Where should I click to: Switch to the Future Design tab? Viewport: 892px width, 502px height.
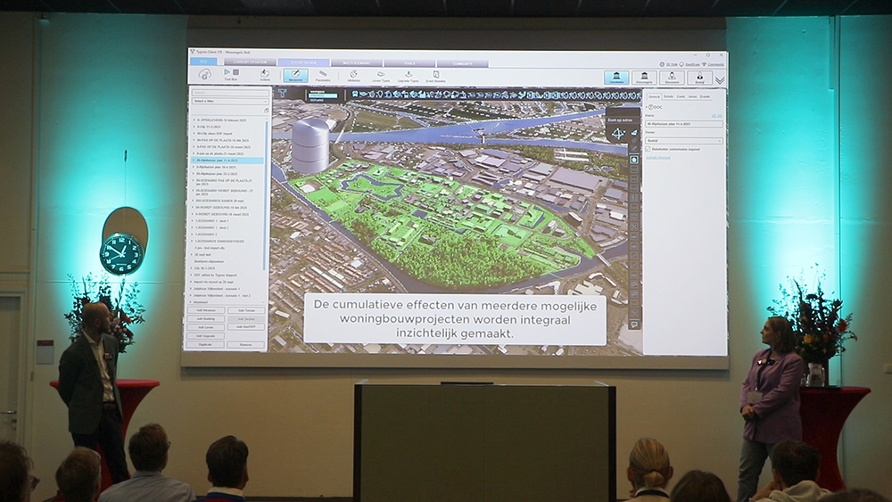303,62
